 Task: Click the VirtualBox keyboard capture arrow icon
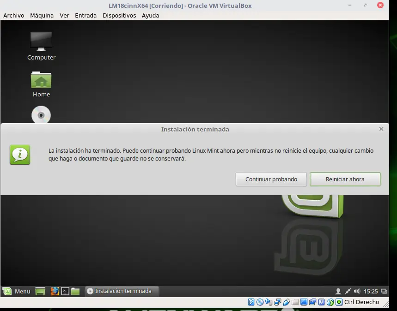[x=339, y=302]
